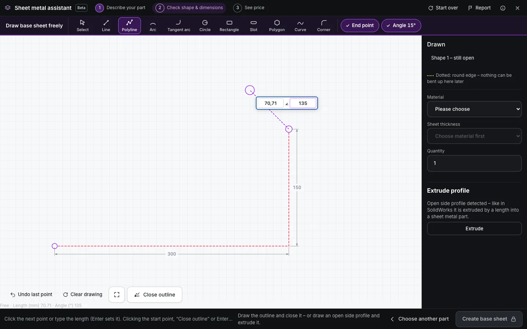
Task: Activate the Corner tool
Action: 324,26
